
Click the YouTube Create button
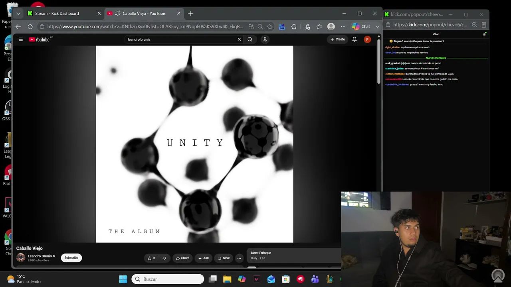(338, 39)
